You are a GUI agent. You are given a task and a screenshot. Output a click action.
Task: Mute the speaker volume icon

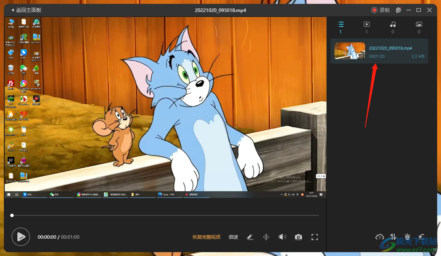tap(282, 237)
